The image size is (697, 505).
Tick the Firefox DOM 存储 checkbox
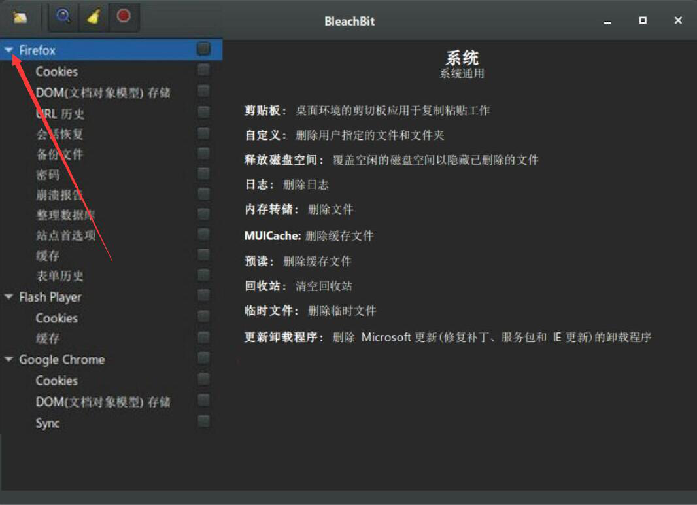(203, 91)
